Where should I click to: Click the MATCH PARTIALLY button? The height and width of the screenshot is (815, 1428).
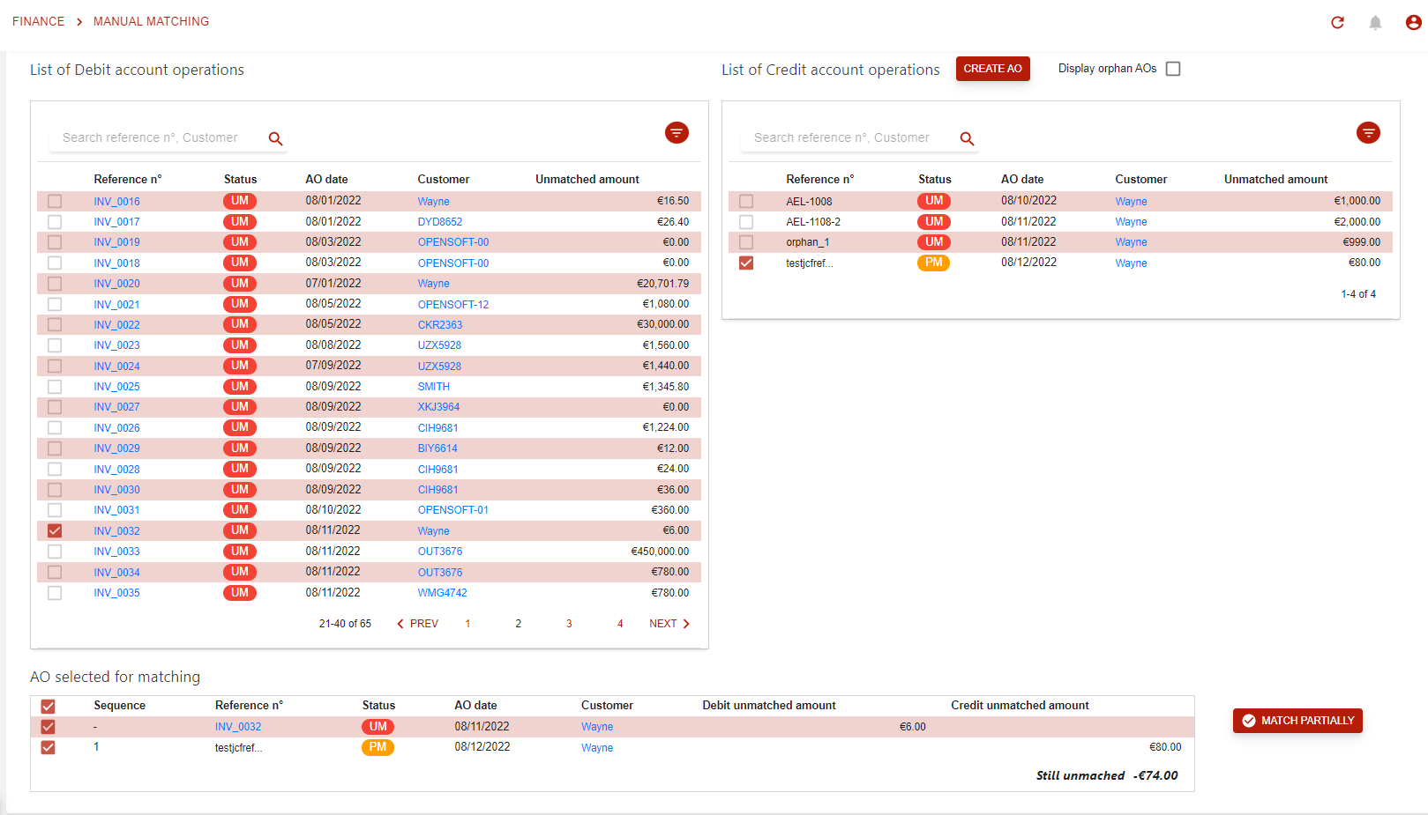tap(1297, 721)
